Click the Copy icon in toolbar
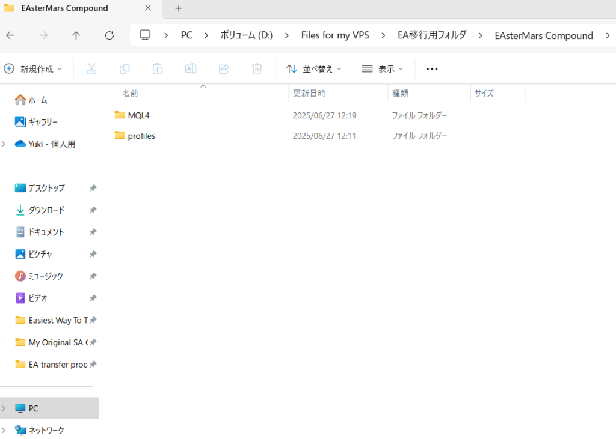The height and width of the screenshot is (439, 616). tap(125, 69)
